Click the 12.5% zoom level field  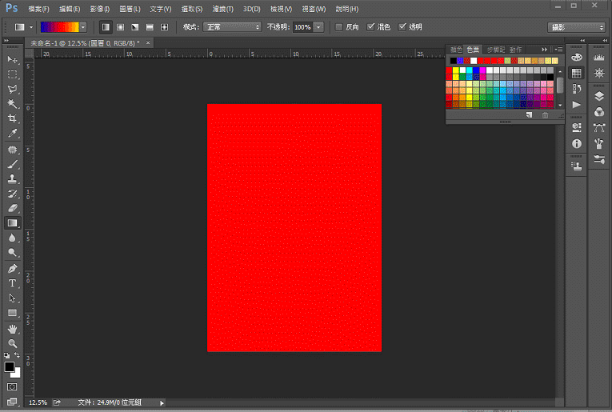(x=38, y=402)
